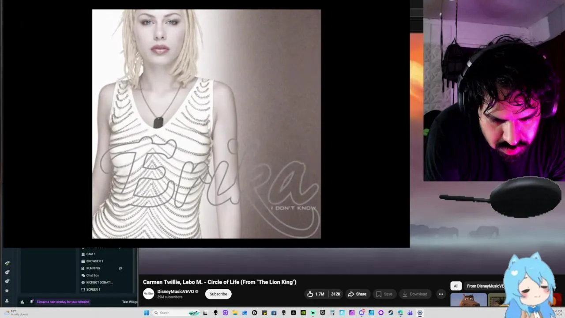Open the stats bar-chart icon in streaming app
The width and height of the screenshot is (565, 318).
coord(22,302)
